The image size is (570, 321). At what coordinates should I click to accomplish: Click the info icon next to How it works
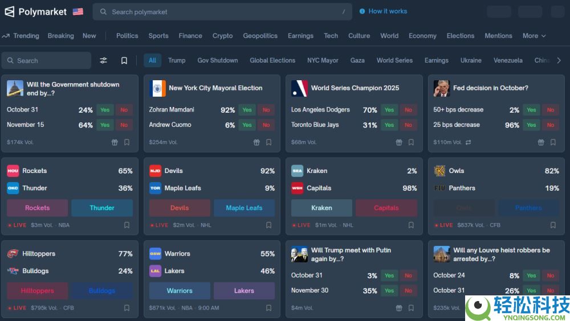(x=362, y=11)
